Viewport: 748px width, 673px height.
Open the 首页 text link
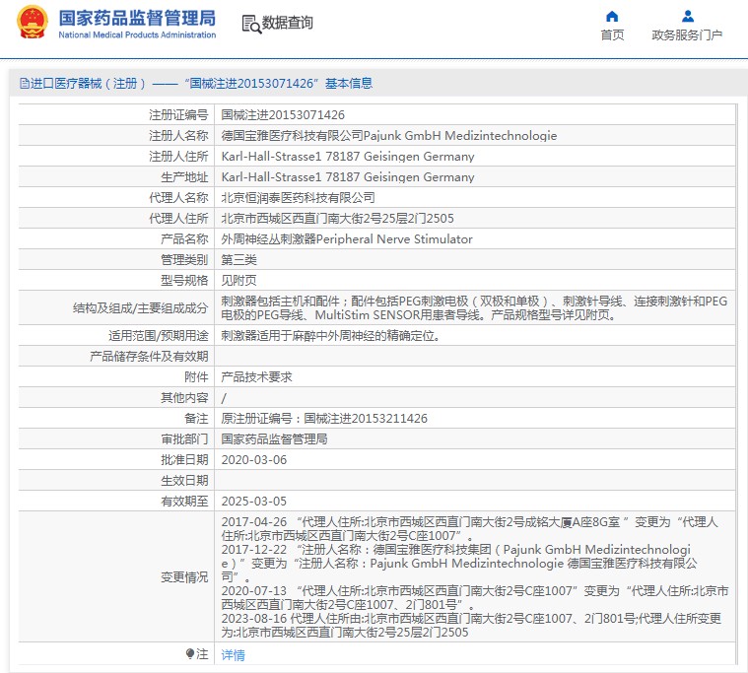tap(612, 35)
